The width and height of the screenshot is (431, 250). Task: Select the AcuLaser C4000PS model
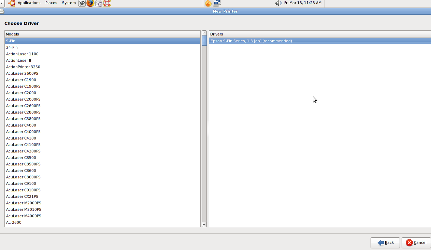point(102,132)
